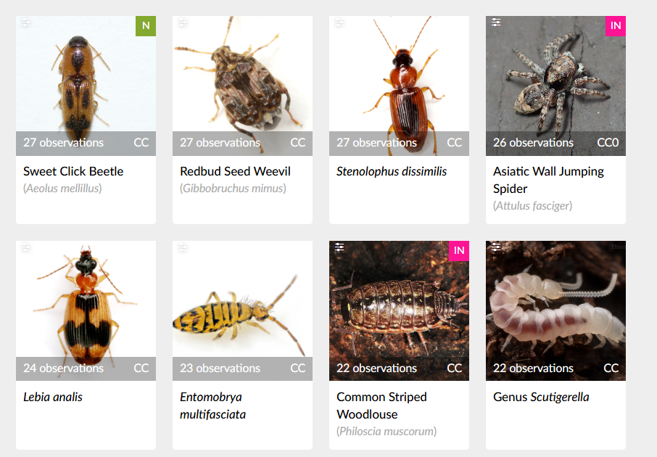View 27 observations of Stenolophus dissimilis

coord(376,143)
